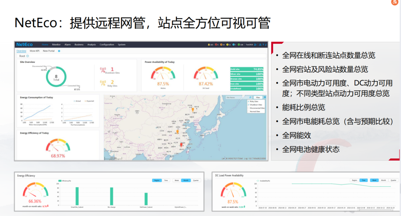Click the red critical alarm counter 5
This screenshot has height=216, width=401.
coord(216,45)
